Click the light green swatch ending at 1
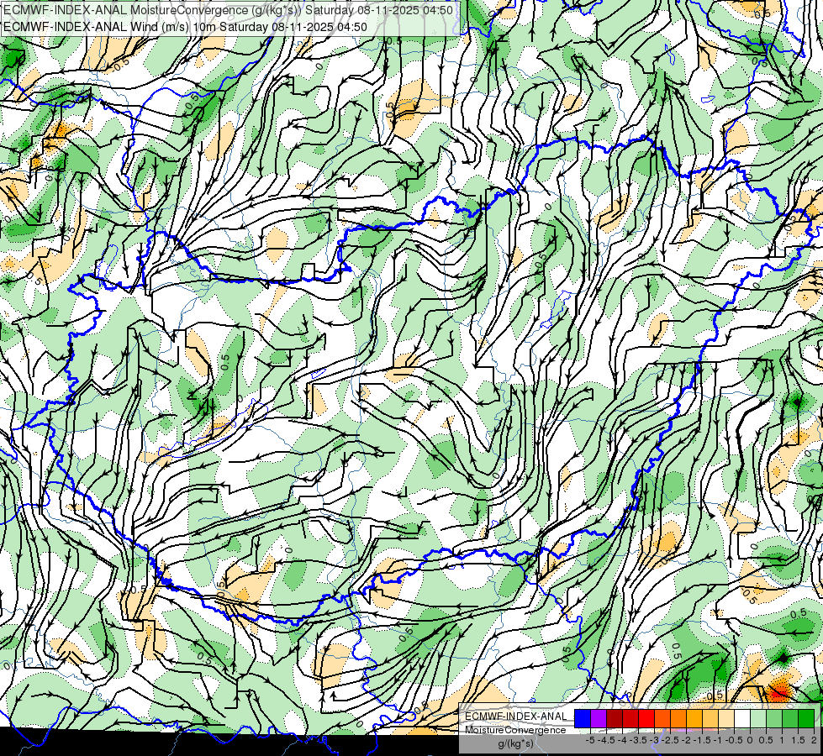This screenshot has width=823, height=756. 774,719
